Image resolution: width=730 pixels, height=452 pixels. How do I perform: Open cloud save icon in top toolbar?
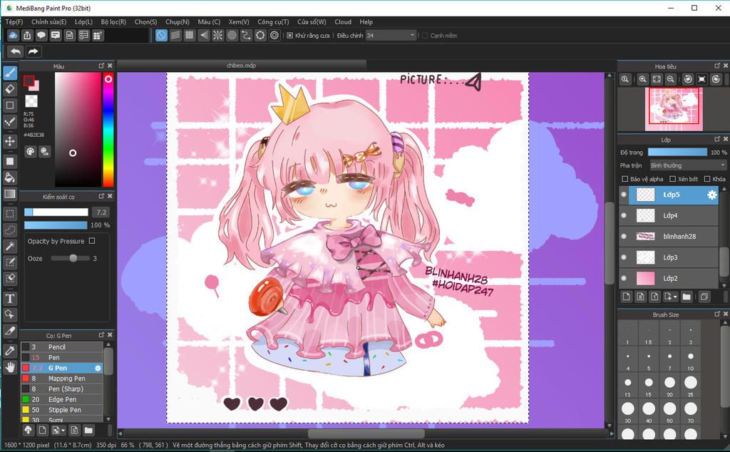(x=13, y=36)
